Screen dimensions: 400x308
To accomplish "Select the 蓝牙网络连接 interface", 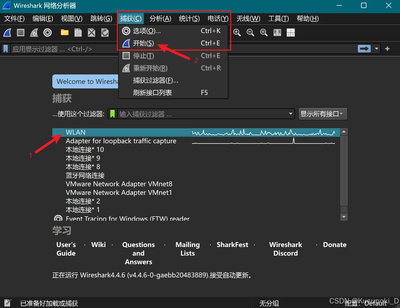I will 196,176.
